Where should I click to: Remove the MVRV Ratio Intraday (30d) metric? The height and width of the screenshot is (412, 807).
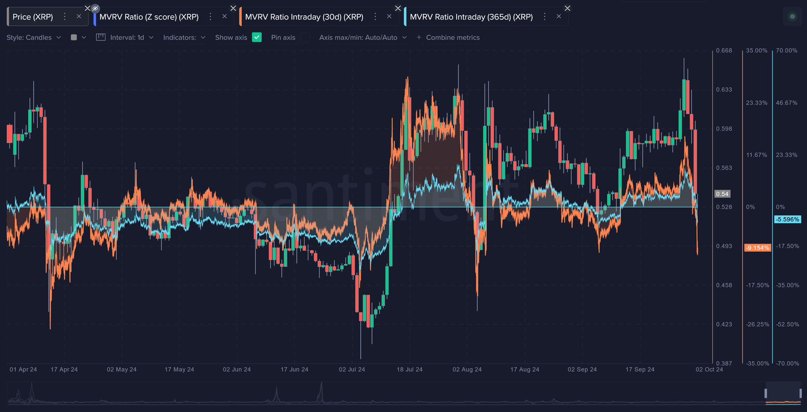click(x=389, y=17)
